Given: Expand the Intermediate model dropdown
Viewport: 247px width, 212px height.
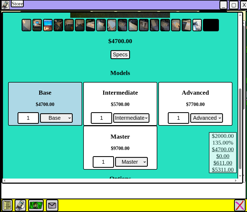Looking at the screenshot, I should (x=131, y=118).
